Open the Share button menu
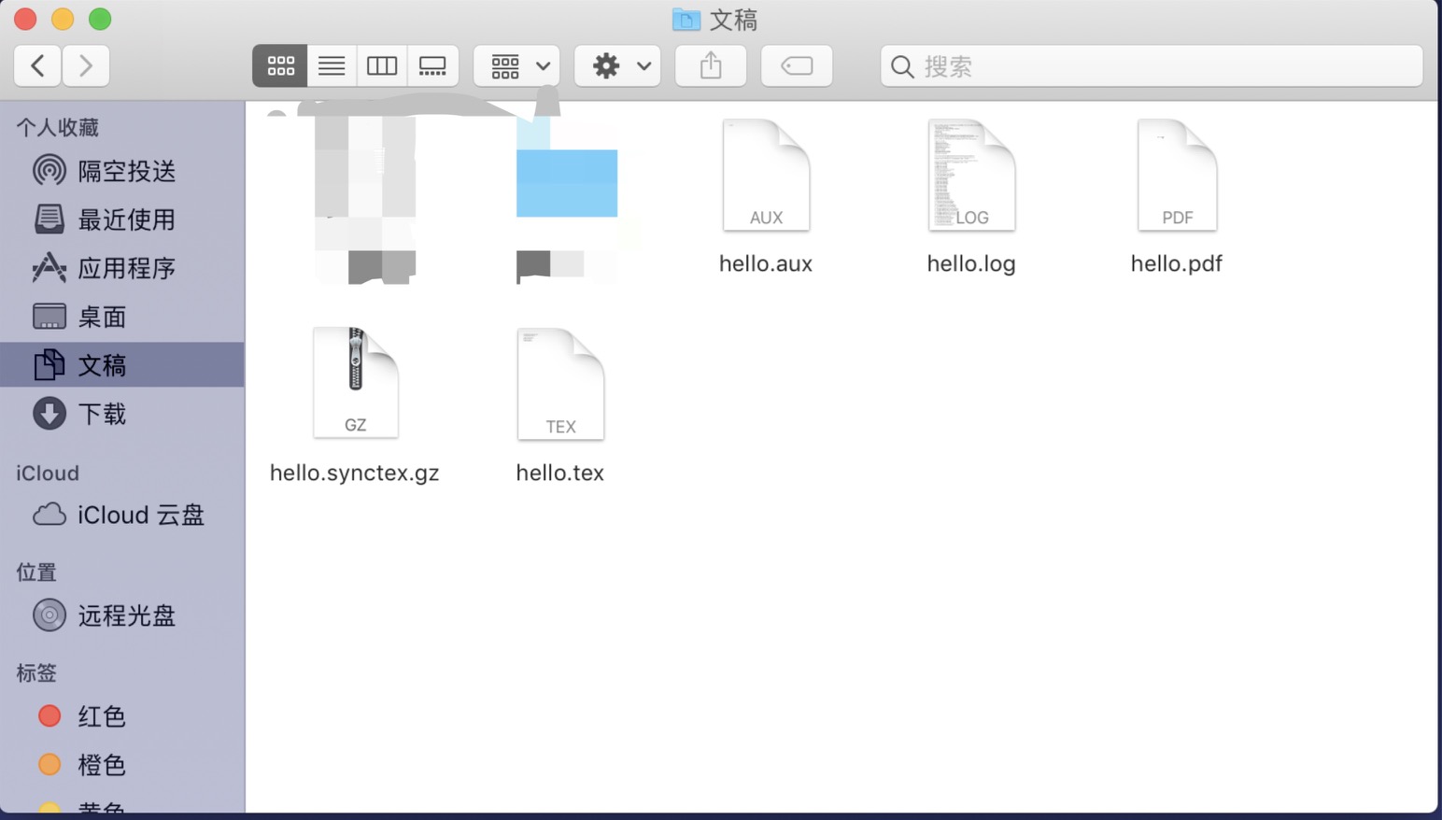 (x=710, y=65)
